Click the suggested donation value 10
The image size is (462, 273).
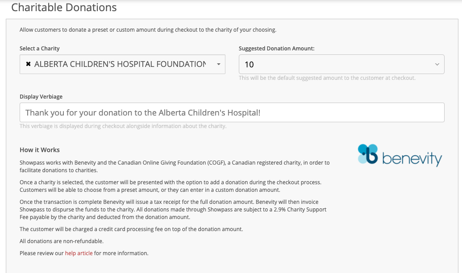click(x=249, y=65)
